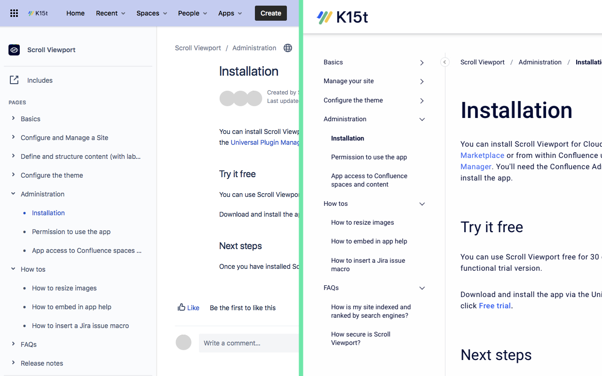Collapse the Administration section in left sidebar
This screenshot has height=376, width=602.
[13, 194]
